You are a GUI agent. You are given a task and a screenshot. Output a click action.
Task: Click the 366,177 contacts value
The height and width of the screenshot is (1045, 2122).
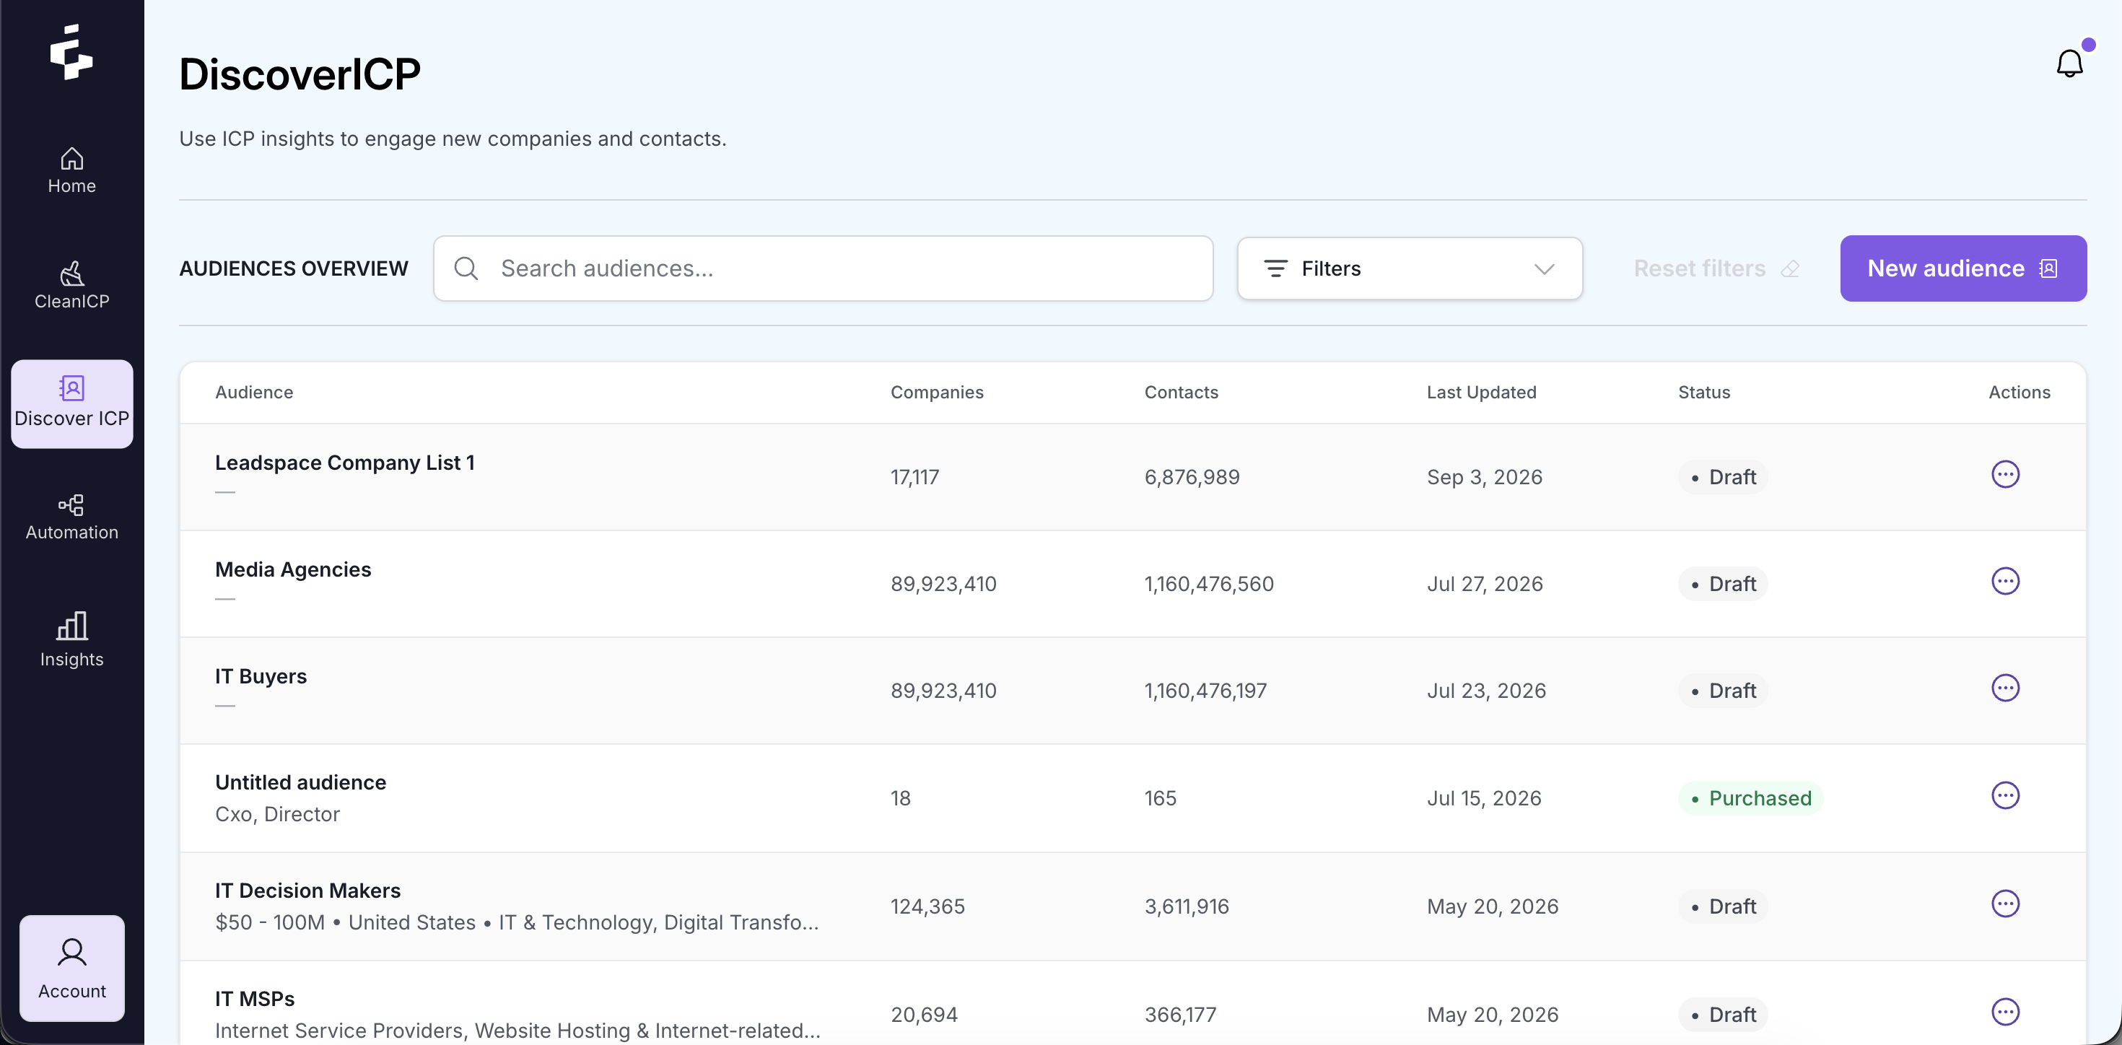[x=1179, y=1015]
